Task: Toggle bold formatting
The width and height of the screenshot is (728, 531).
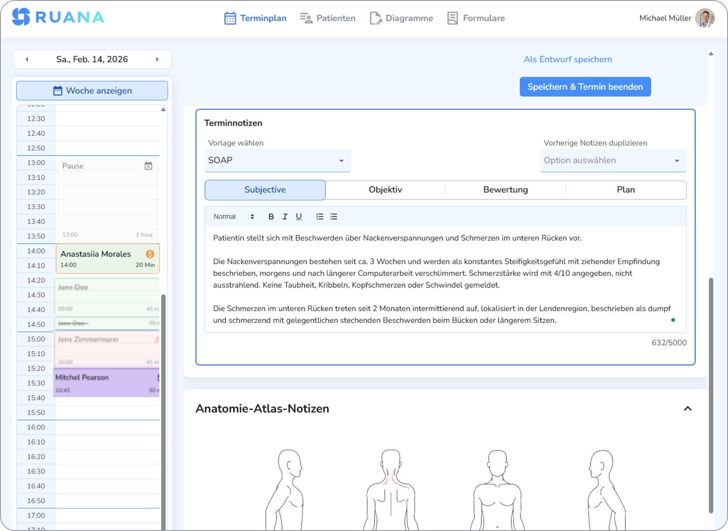Action: [271, 216]
